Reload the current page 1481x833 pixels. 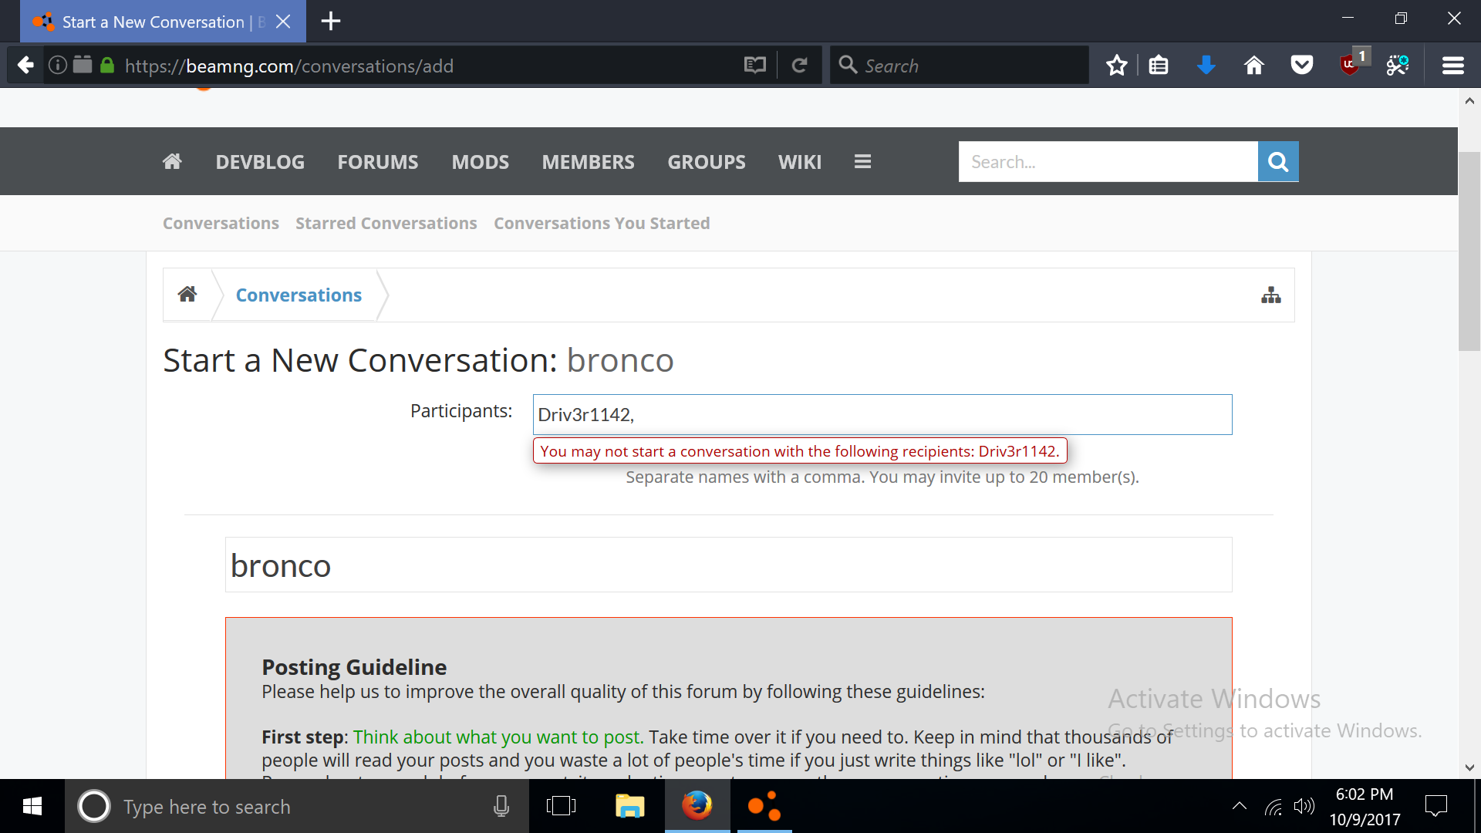[x=800, y=66]
